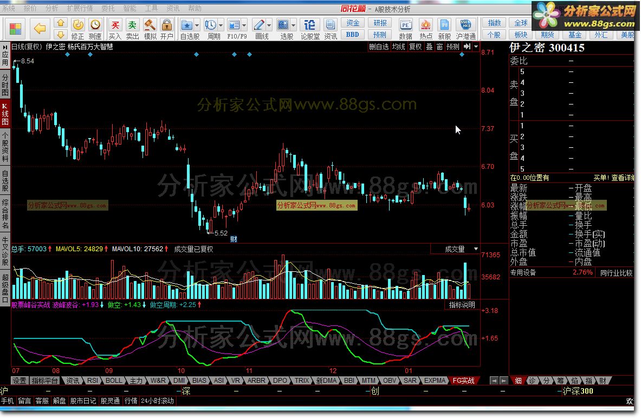641x418 pixels.
Task: Open the 资讯 news document icon
Action: 331,29
